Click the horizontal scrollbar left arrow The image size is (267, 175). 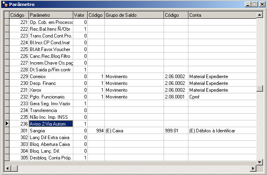(x=7, y=169)
